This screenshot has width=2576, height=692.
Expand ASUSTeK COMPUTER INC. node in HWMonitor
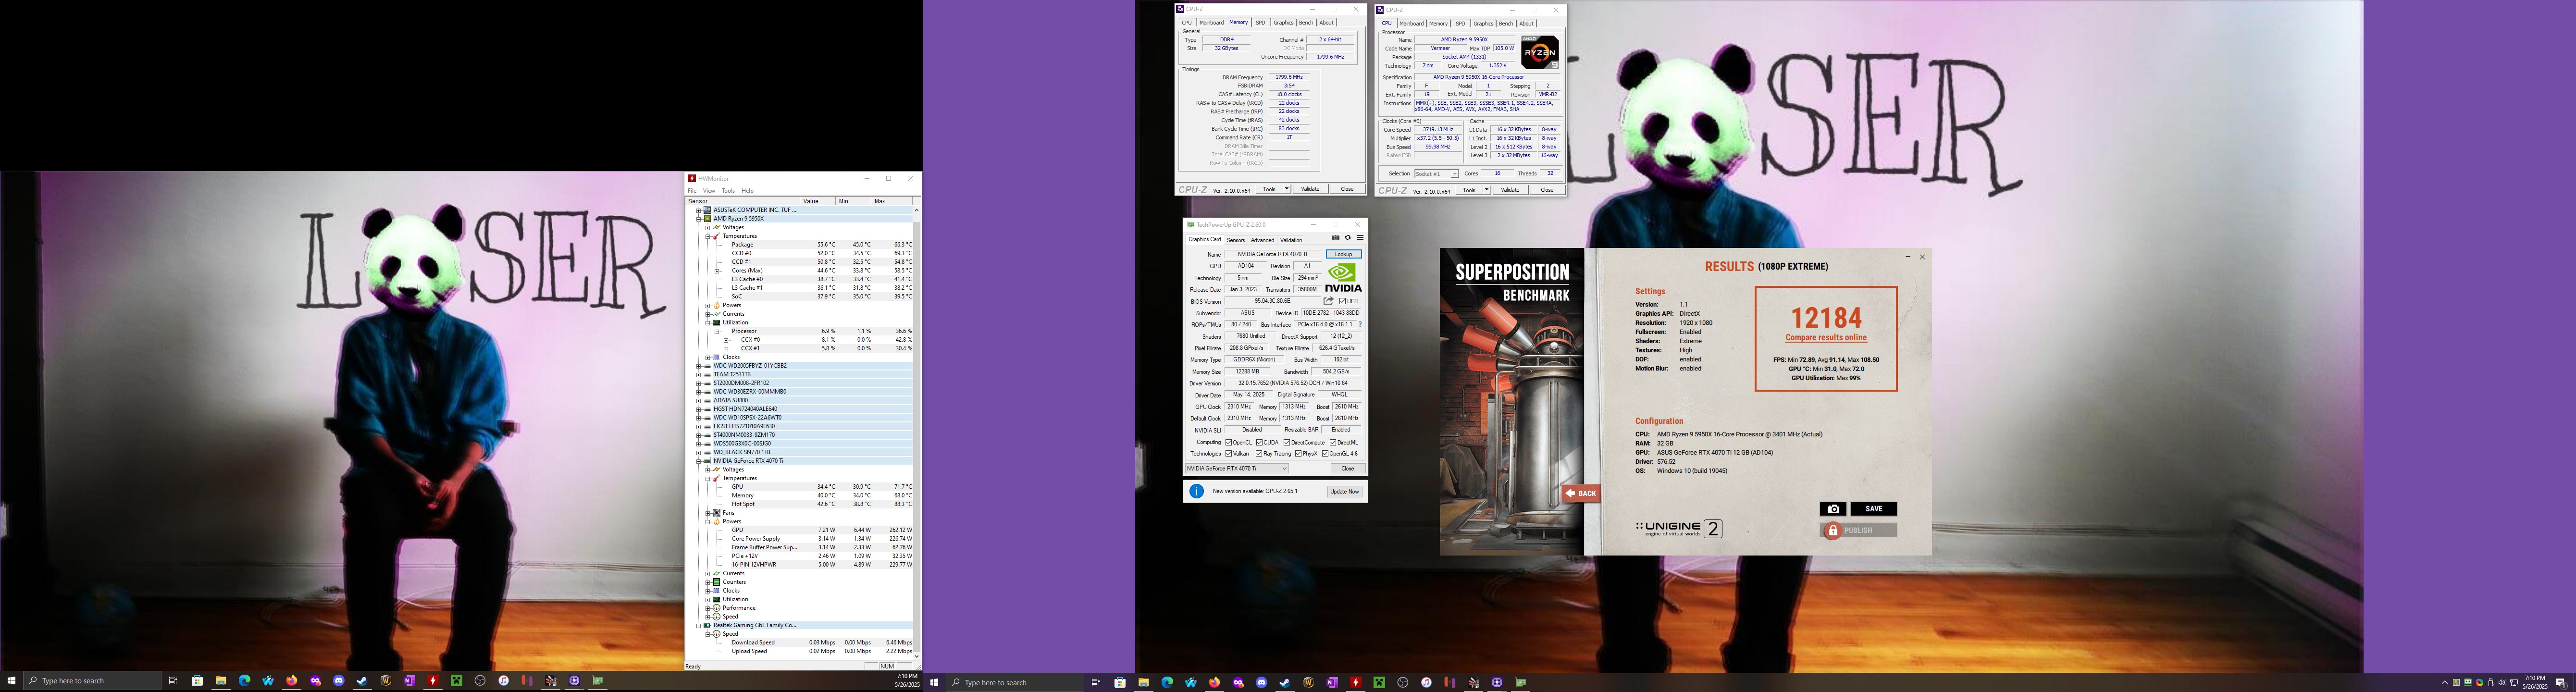point(698,210)
